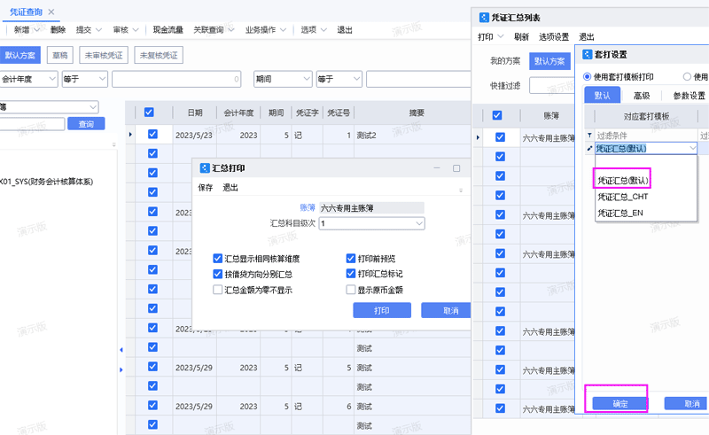Click the 套打设置 window icon
The width and height of the screenshot is (709, 435).
pyautogui.click(x=588, y=55)
